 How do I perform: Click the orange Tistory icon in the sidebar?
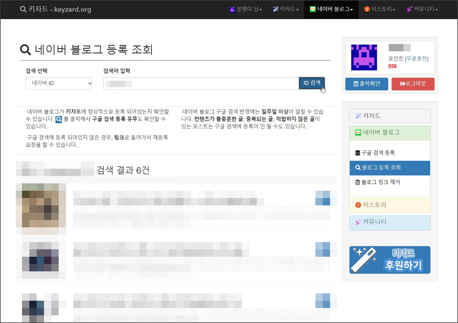(358, 205)
